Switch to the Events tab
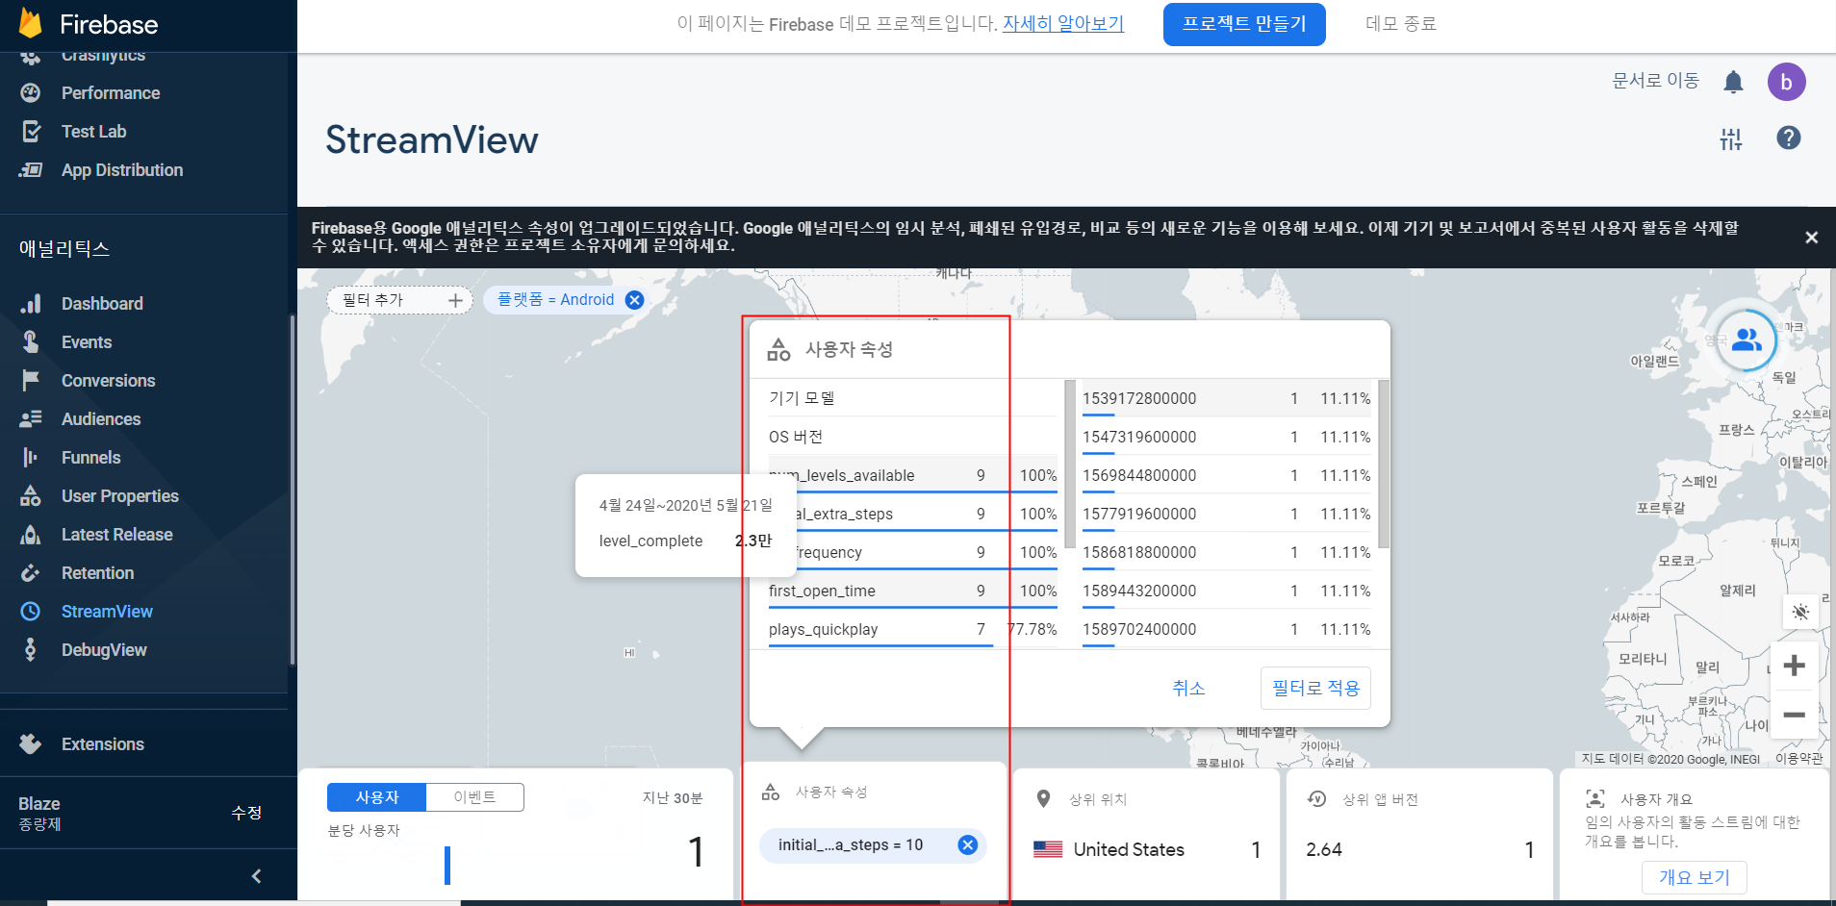This screenshot has width=1836, height=906. click(x=474, y=797)
